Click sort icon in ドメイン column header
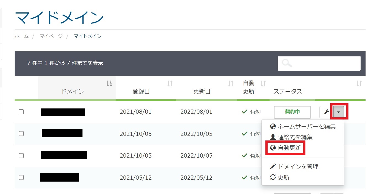The width and height of the screenshot is (381, 194). point(109,83)
